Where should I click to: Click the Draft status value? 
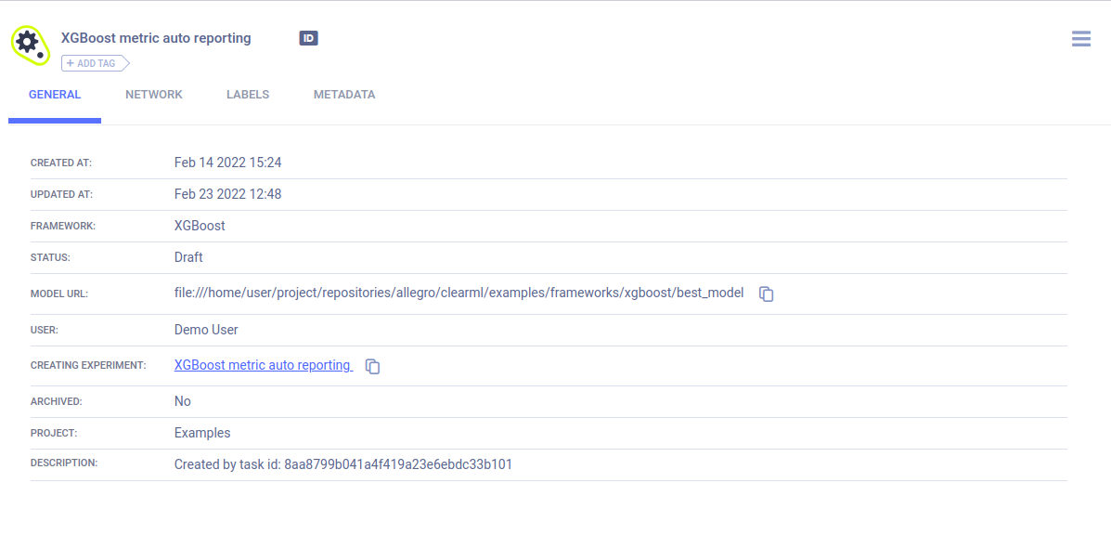tap(188, 257)
